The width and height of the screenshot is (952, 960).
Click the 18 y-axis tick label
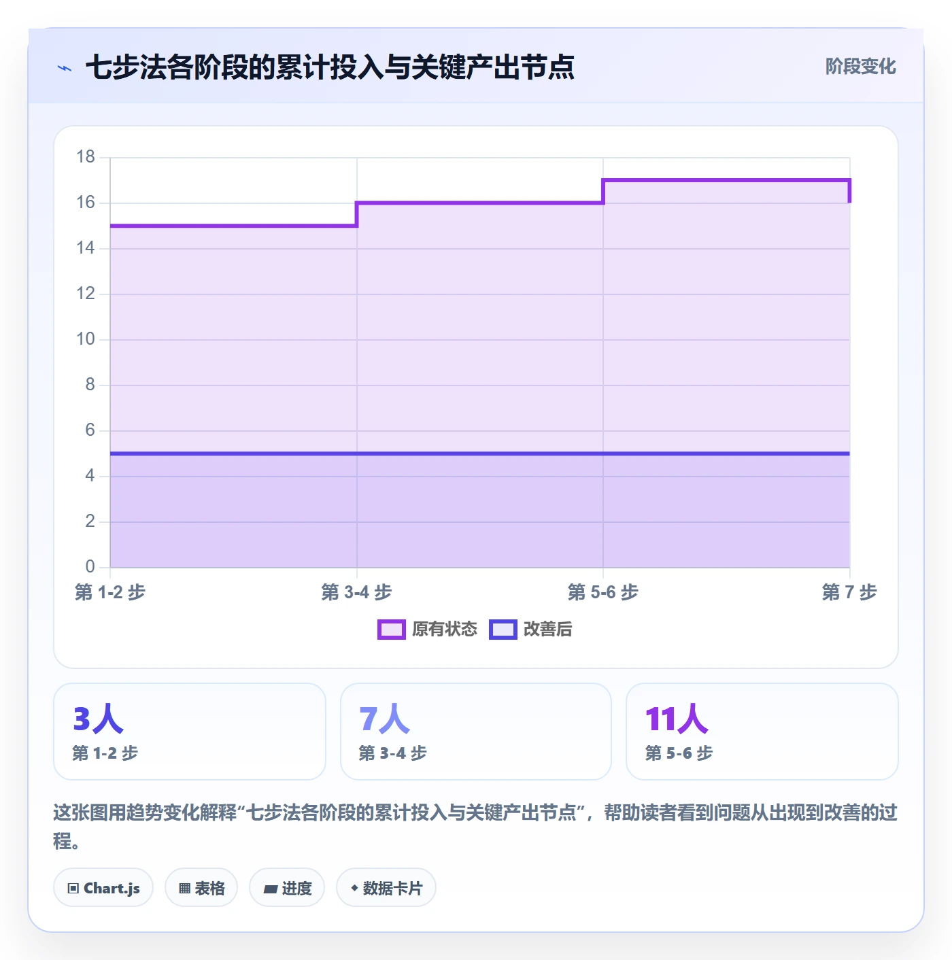(x=86, y=157)
